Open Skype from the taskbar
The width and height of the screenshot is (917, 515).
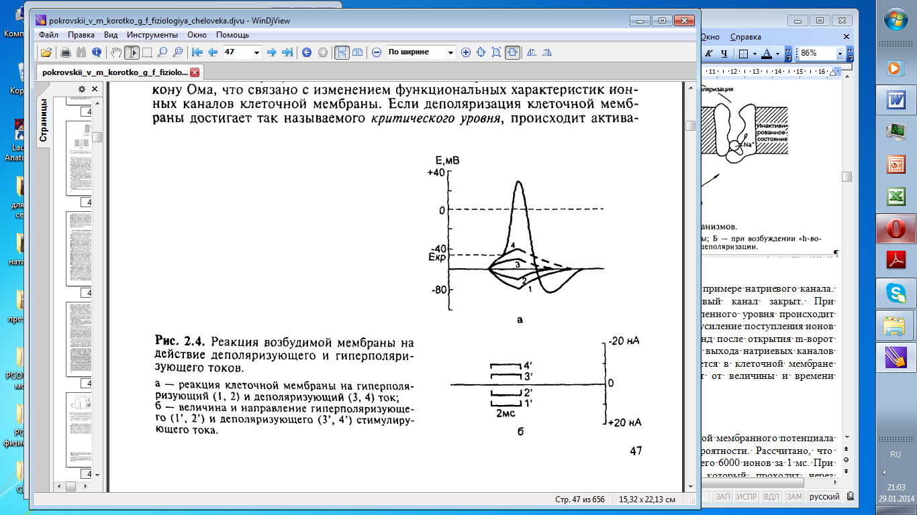click(x=895, y=294)
